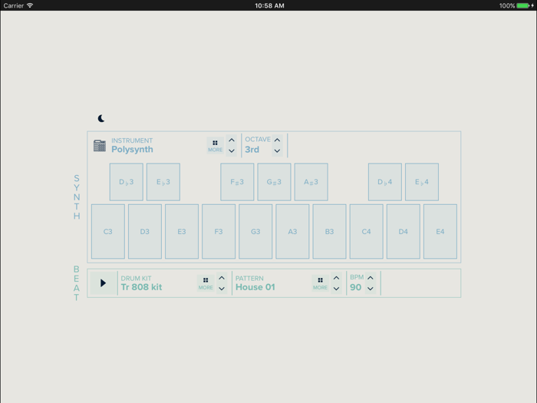537x403 pixels.
Task: Open the Pattern MORE grid button
Action: click(320, 283)
